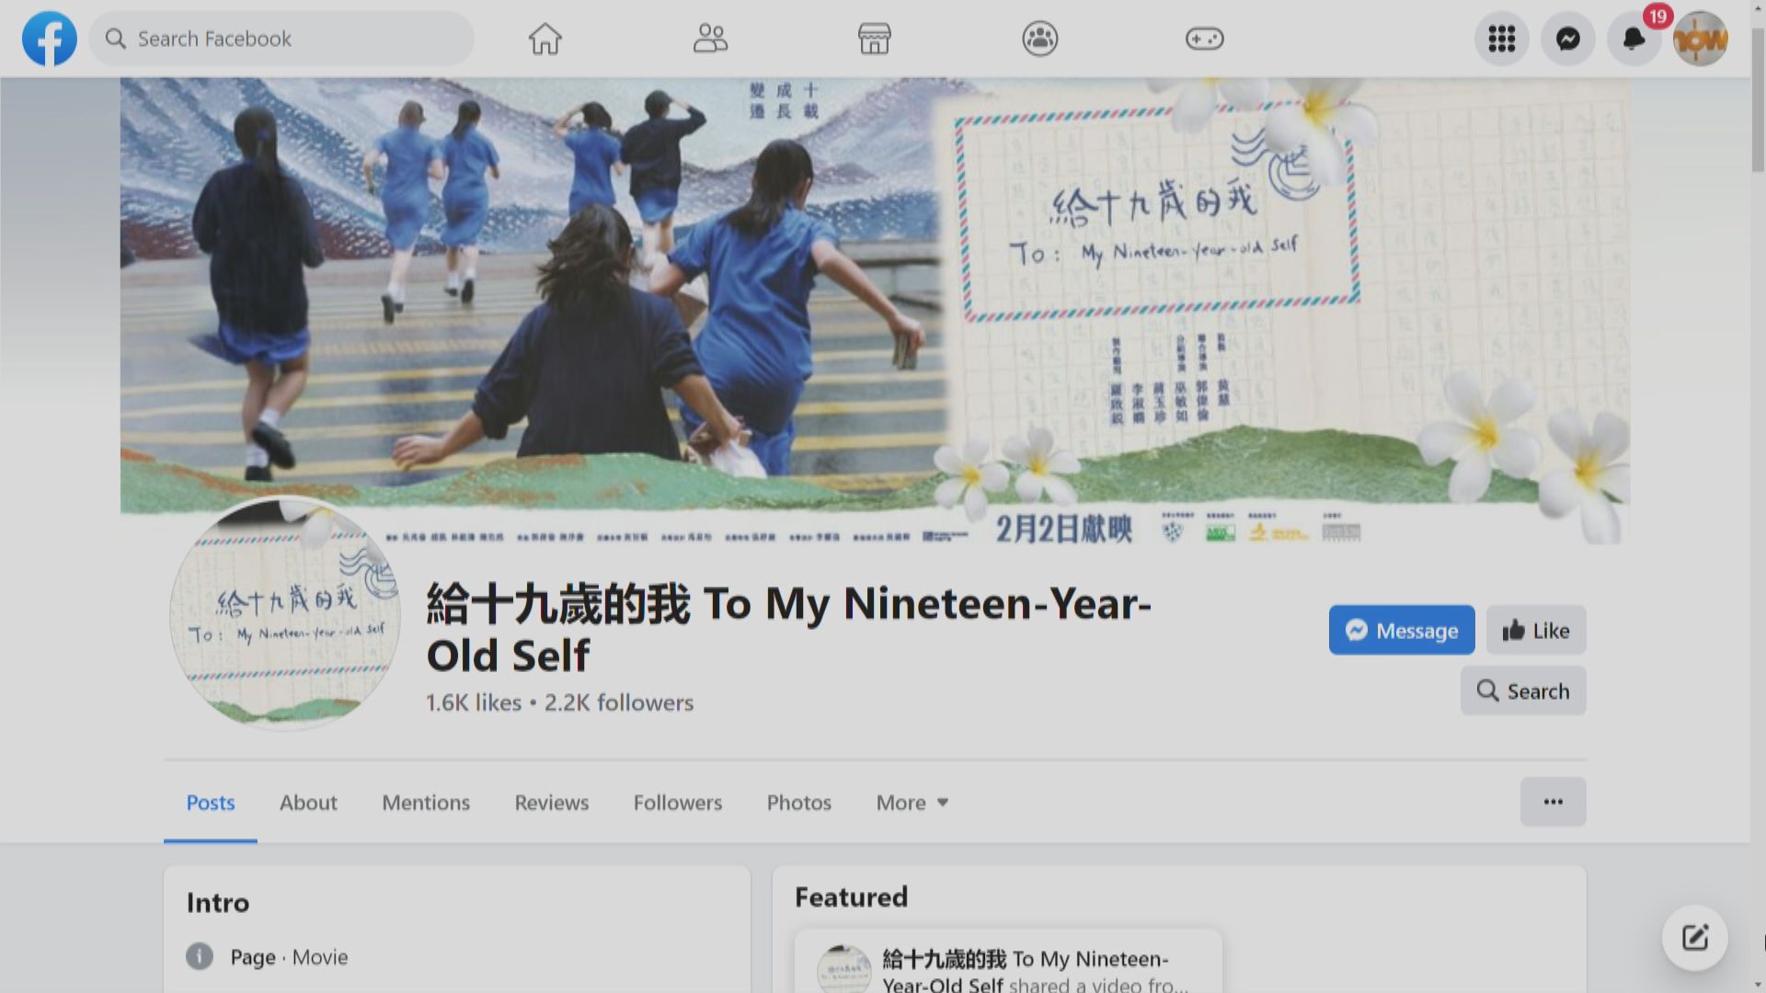The image size is (1766, 993).
Task: Open the Home feed icon
Action: (545, 39)
